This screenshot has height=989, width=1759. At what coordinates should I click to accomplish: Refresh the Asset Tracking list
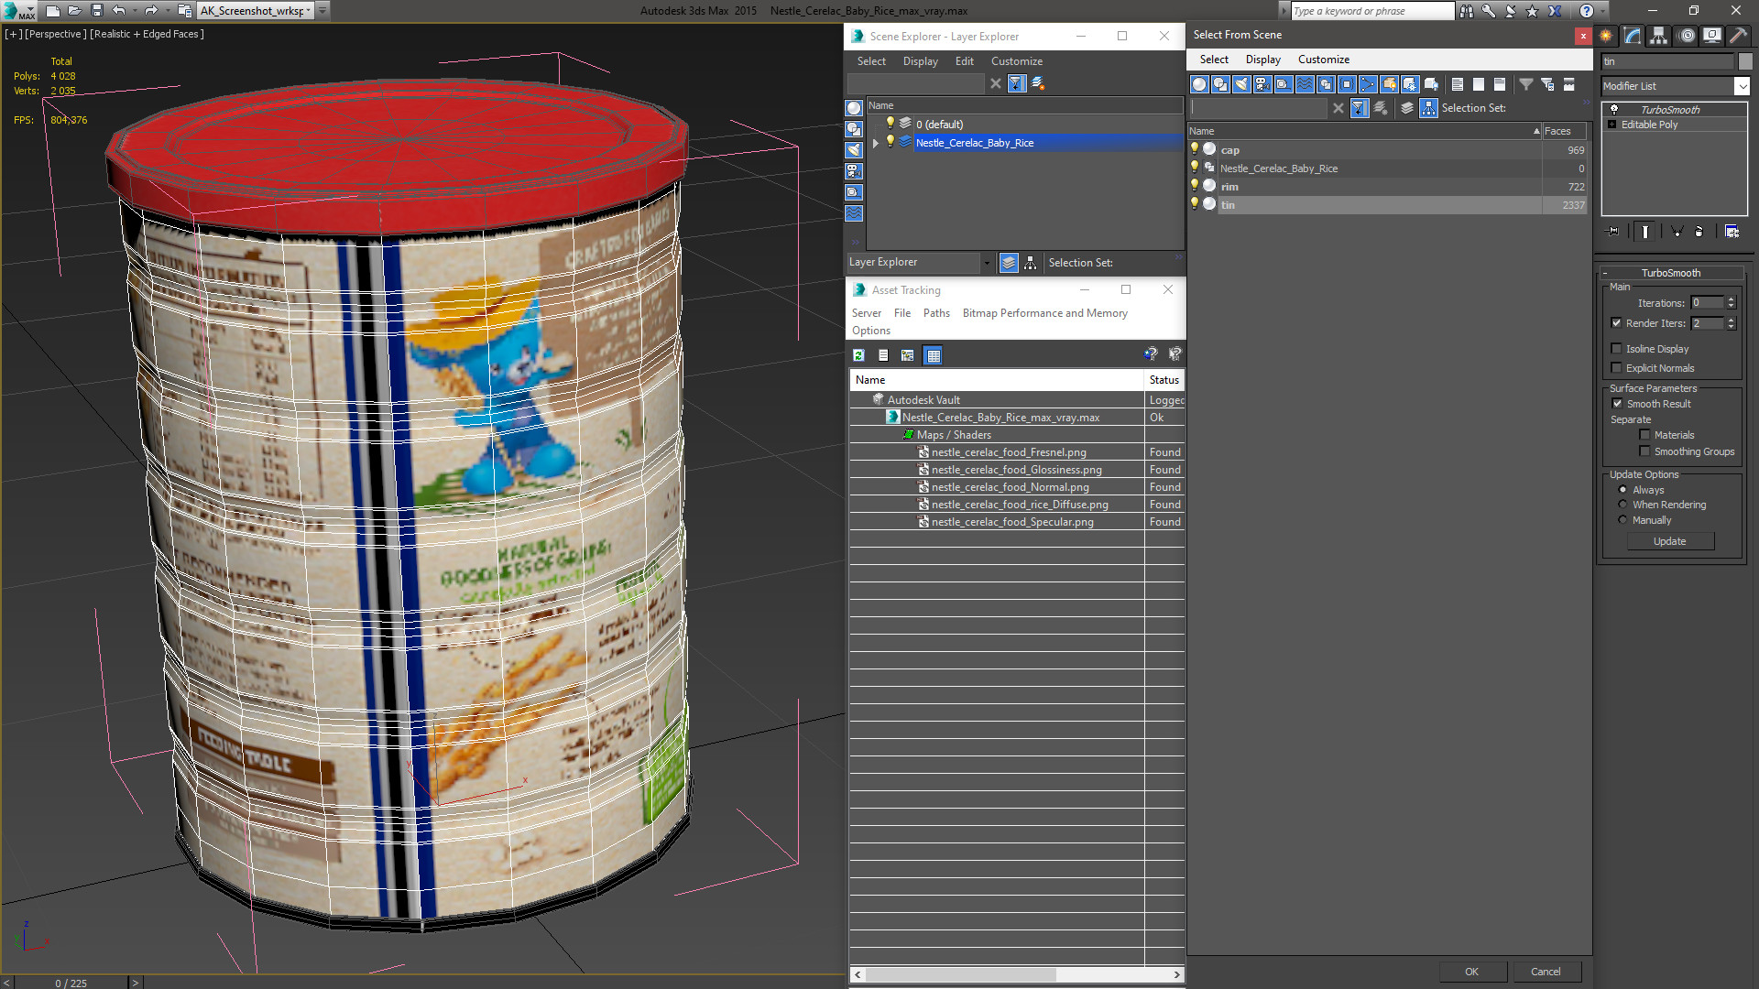[858, 355]
